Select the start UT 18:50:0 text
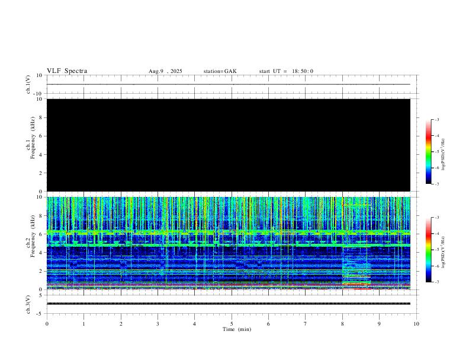The height and width of the screenshot is (363, 469). click(286, 71)
